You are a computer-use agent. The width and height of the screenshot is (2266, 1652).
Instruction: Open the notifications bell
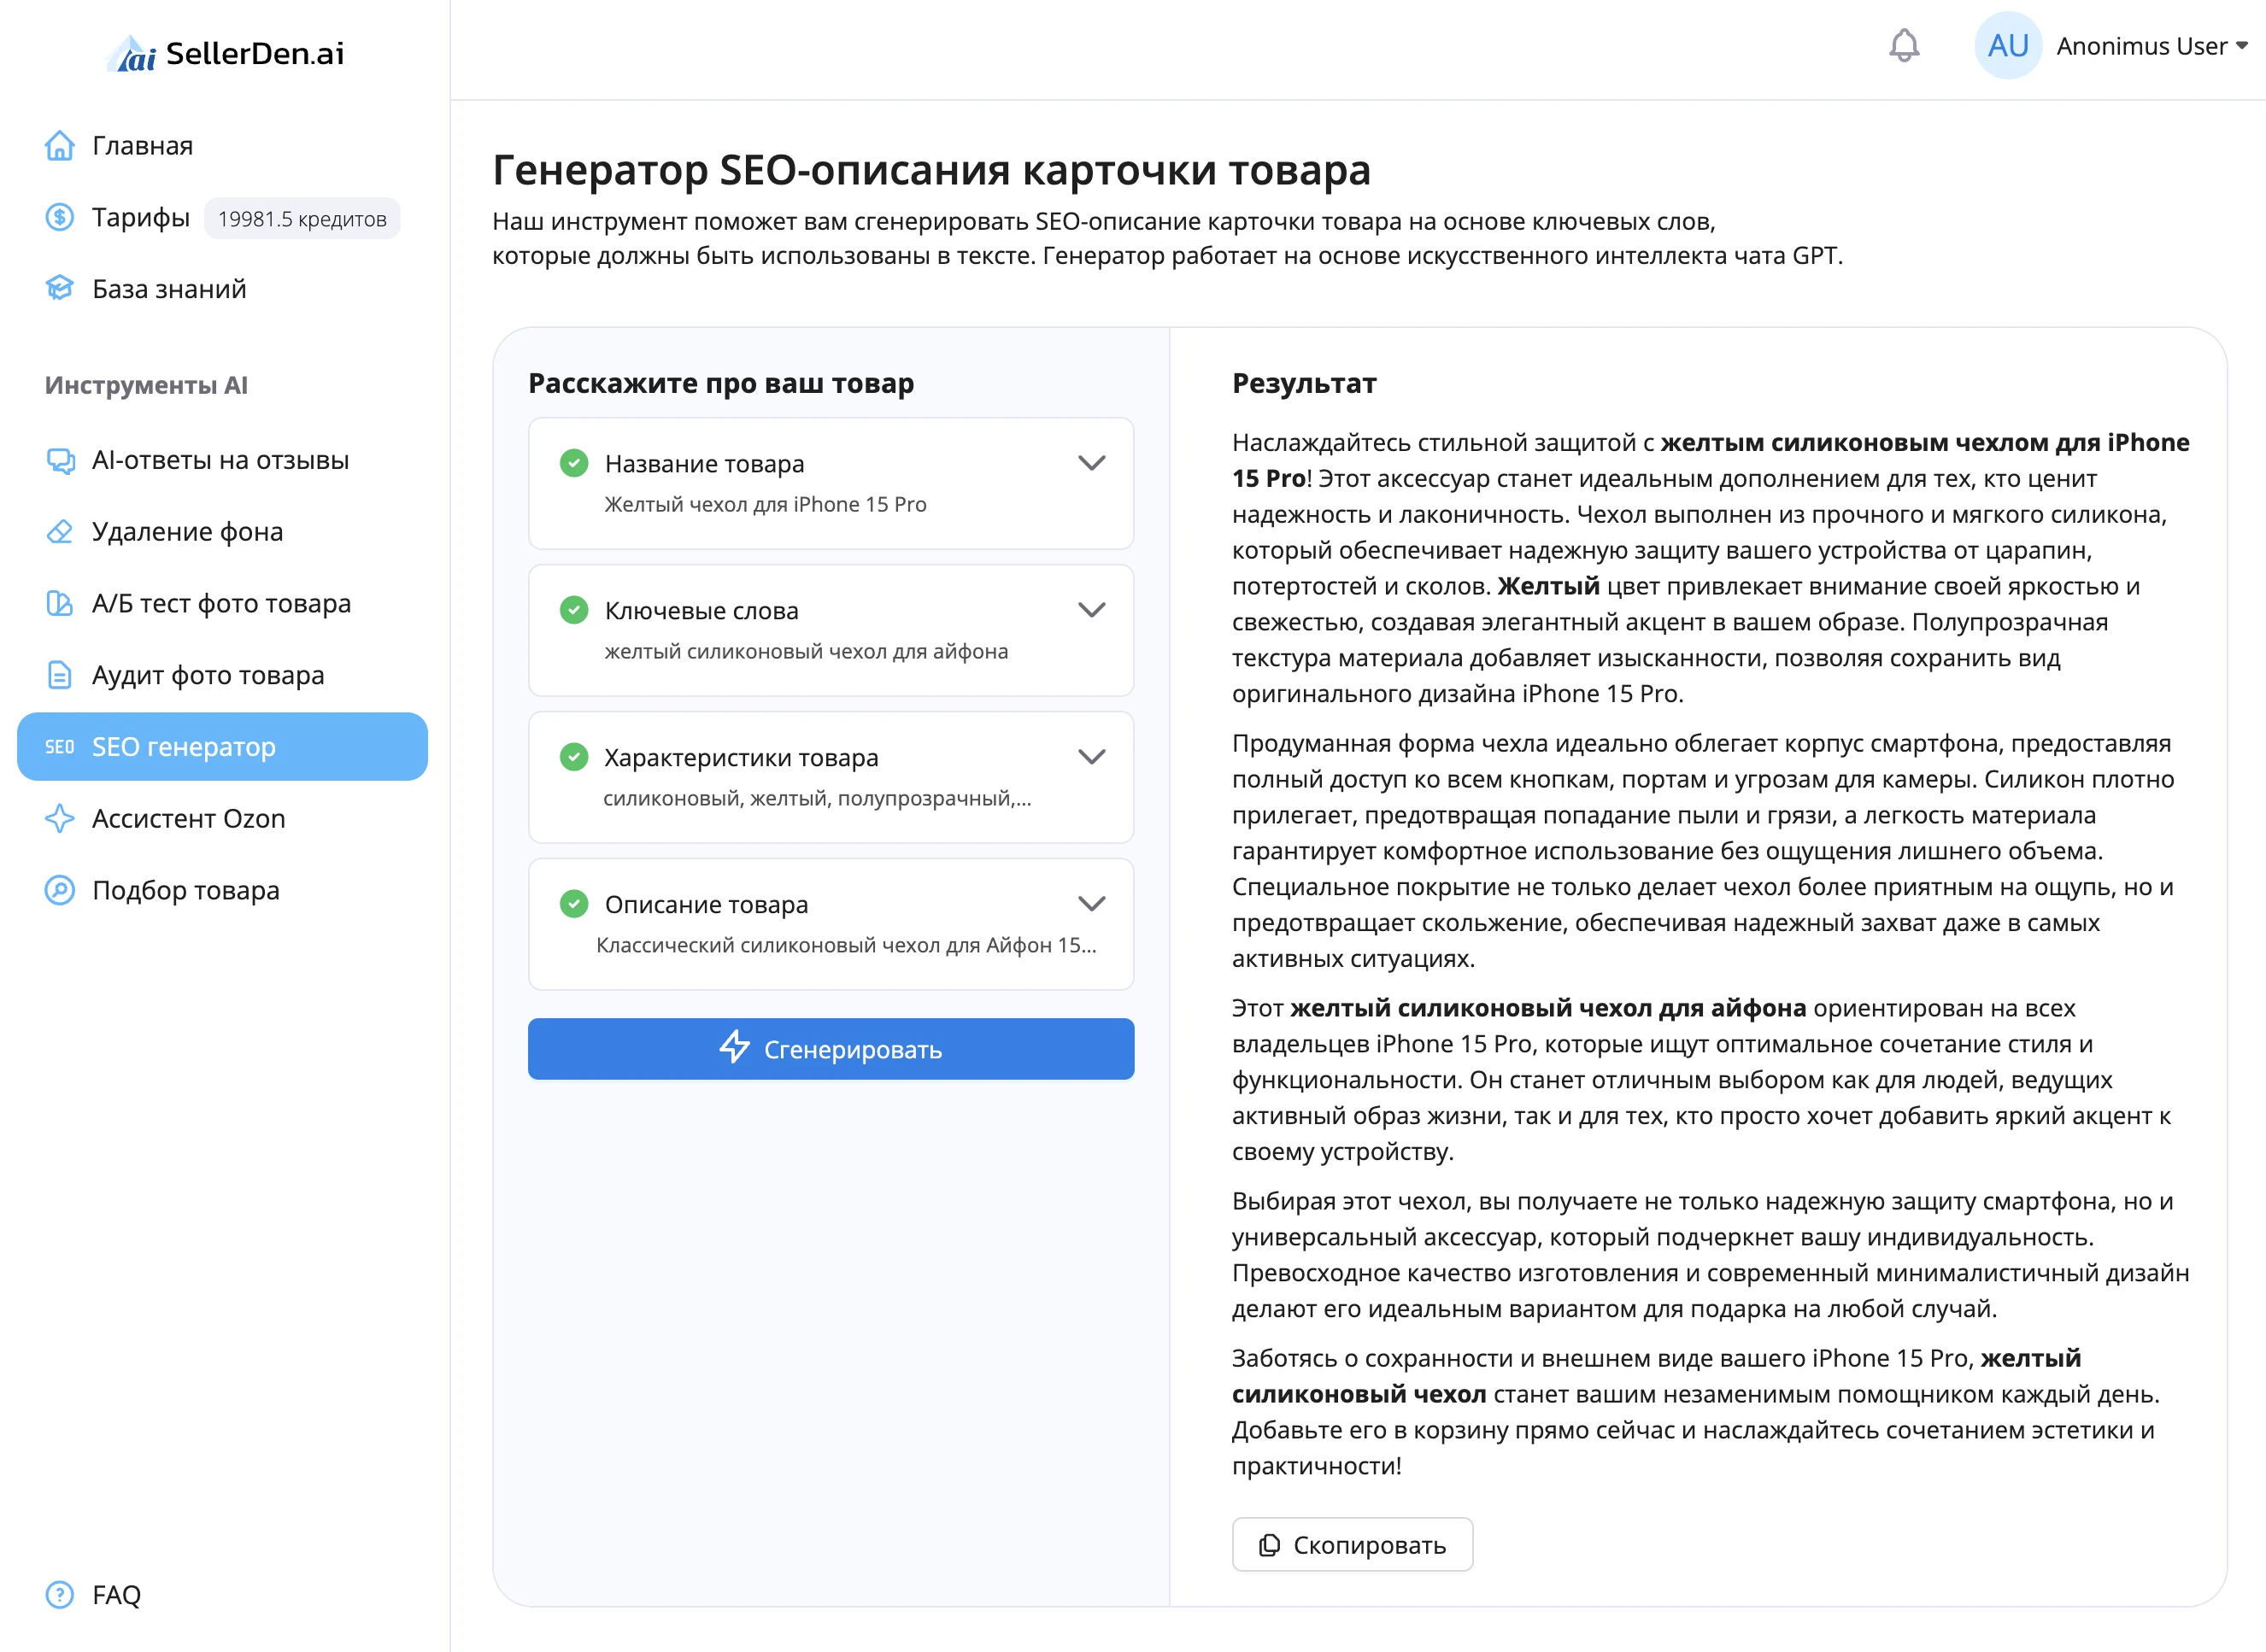1904,46
